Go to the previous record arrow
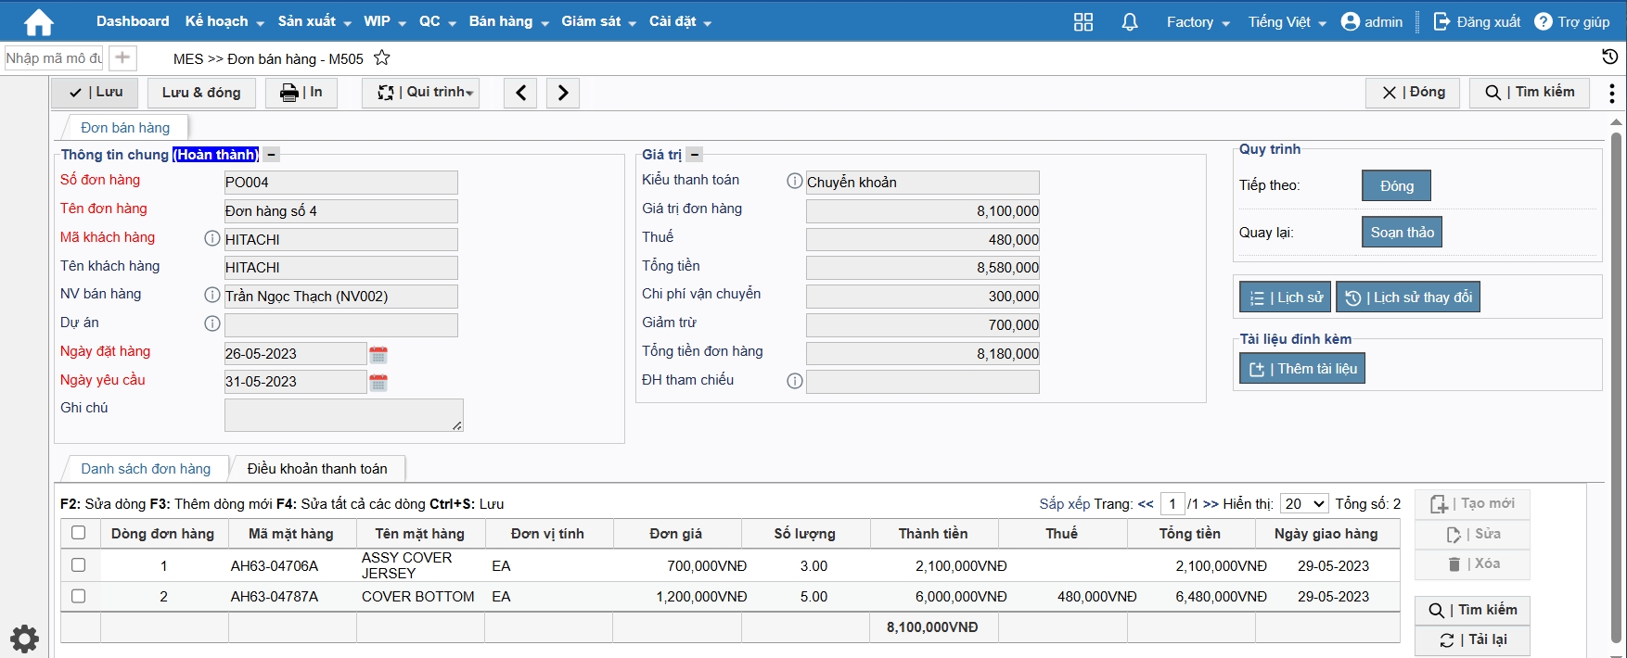1627x658 pixels. (x=520, y=93)
